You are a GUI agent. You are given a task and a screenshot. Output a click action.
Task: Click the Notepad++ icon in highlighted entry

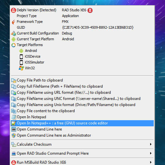pos(14,123)
